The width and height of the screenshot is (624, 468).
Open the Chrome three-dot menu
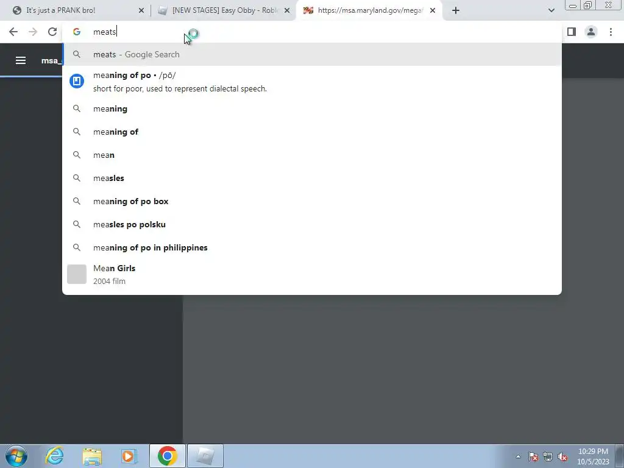611,32
